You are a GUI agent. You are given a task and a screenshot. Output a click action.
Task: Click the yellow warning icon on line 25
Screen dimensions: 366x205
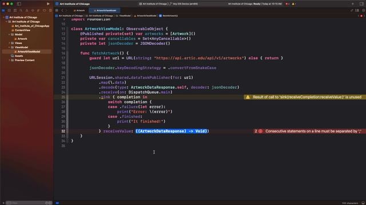click(x=248, y=97)
